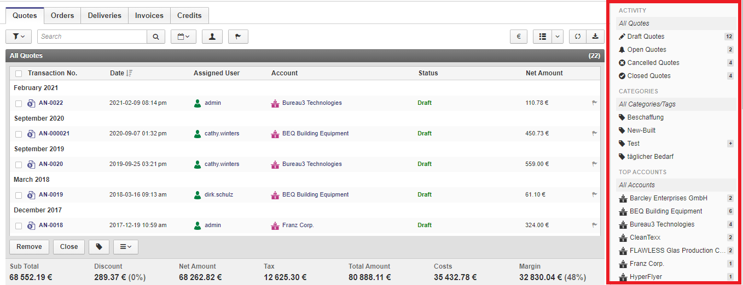The width and height of the screenshot is (743, 285).
Task: Open the filter funnel dropdown
Action: click(x=19, y=37)
